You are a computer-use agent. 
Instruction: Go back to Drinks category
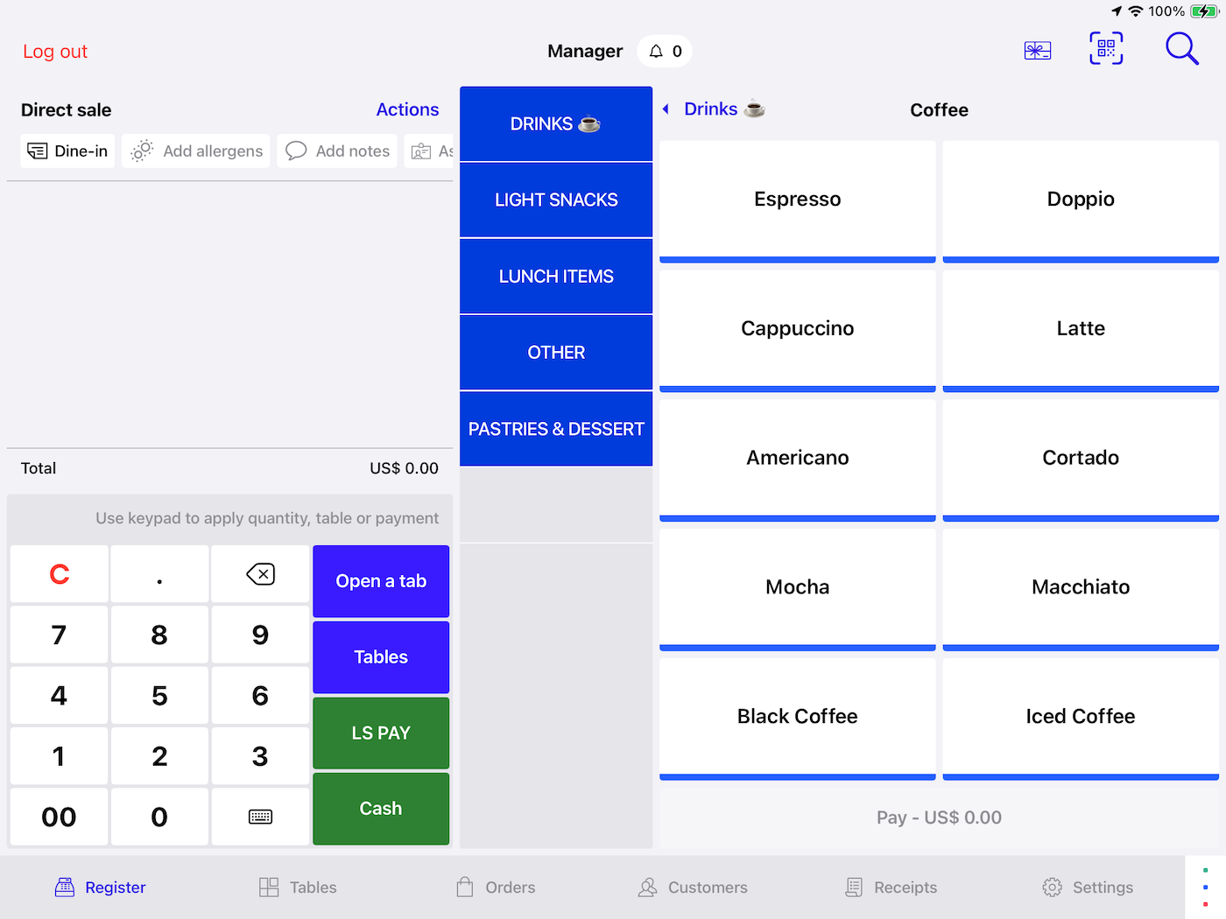coord(710,109)
